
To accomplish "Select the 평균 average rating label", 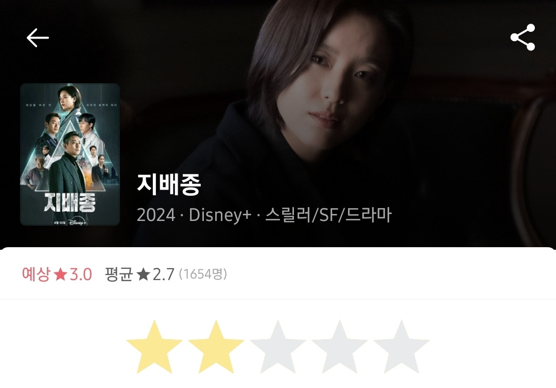I will pyautogui.click(x=119, y=274).
